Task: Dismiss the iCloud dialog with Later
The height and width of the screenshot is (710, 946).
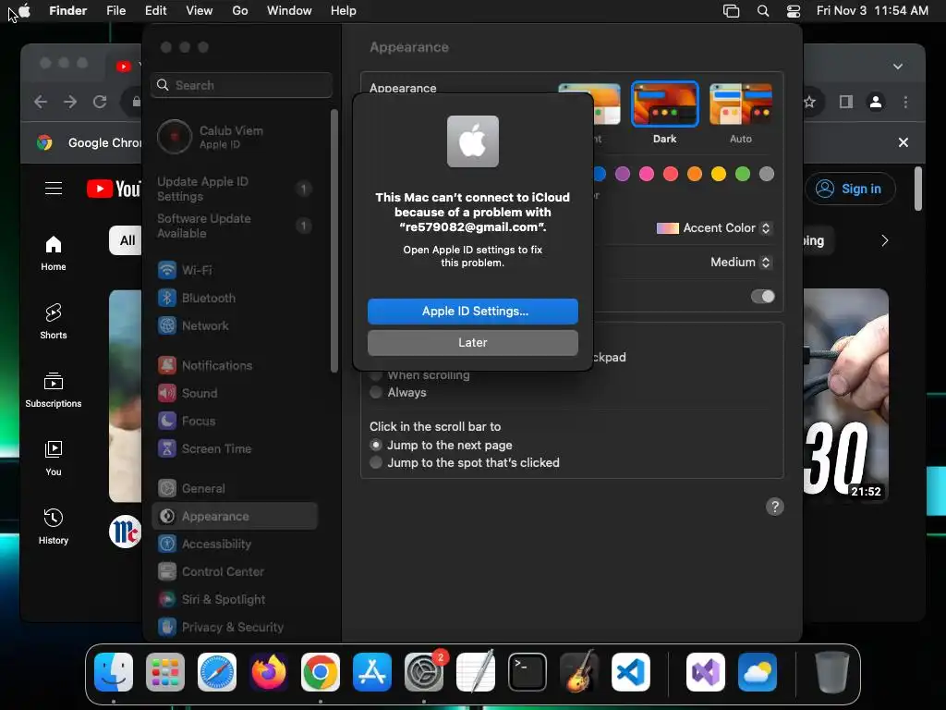Action: click(472, 342)
